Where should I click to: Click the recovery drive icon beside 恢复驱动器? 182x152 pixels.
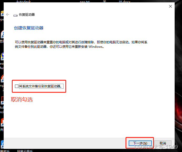(15, 15)
